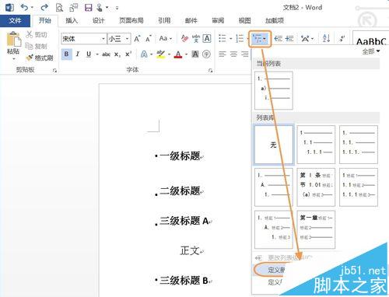Click the multilevel list icon
This screenshot has height=297, width=389.
[258, 39]
